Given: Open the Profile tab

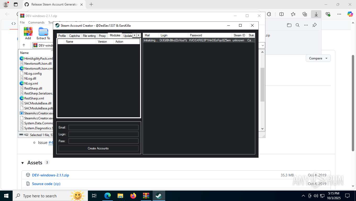Looking at the screenshot, I should 62,36.
